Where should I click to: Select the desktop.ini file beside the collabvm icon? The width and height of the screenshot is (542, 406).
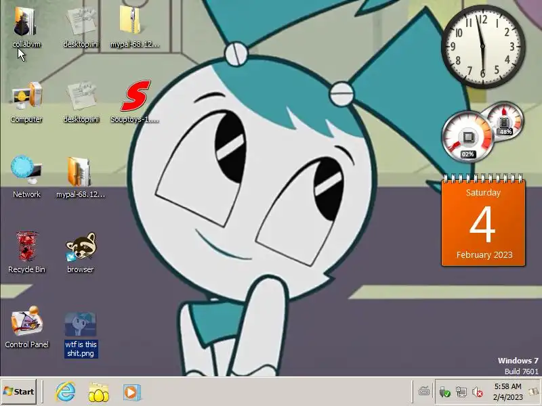tap(81, 22)
